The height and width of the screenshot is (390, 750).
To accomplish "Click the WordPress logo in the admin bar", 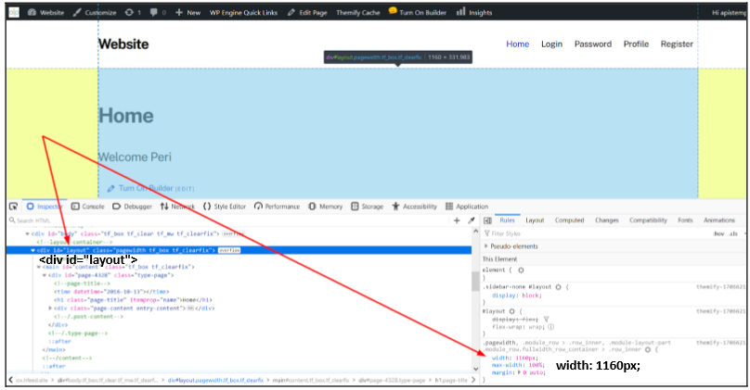I will point(14,12).
